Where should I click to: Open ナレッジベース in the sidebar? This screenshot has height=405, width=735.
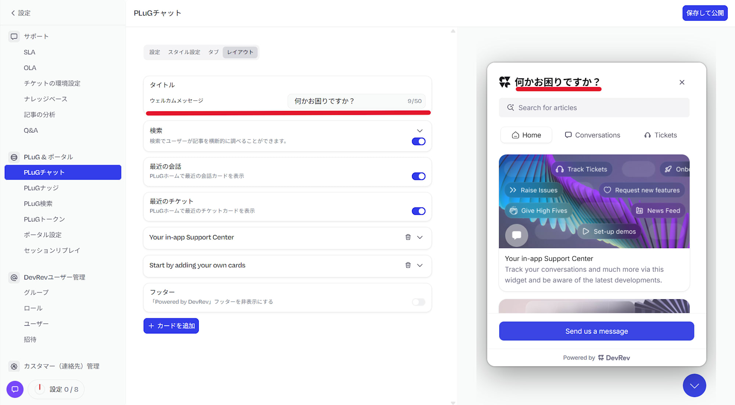point(46,99)
